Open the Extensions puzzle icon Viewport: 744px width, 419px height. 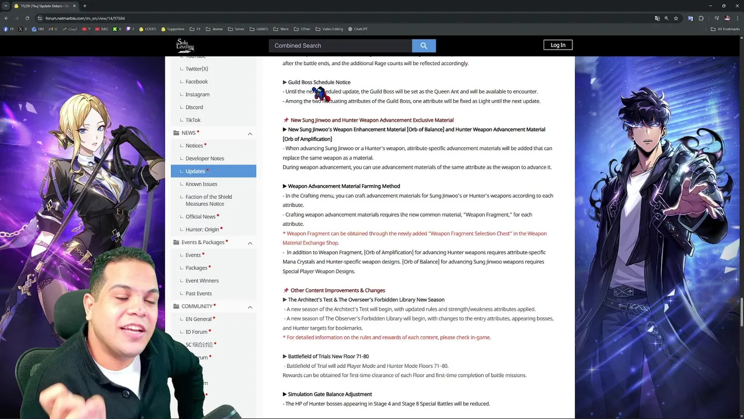(701, 18)
